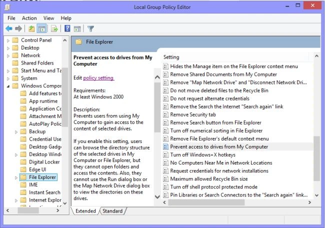Select the Credential User Interface folder
325x228 pixels.
click(45, 139)
